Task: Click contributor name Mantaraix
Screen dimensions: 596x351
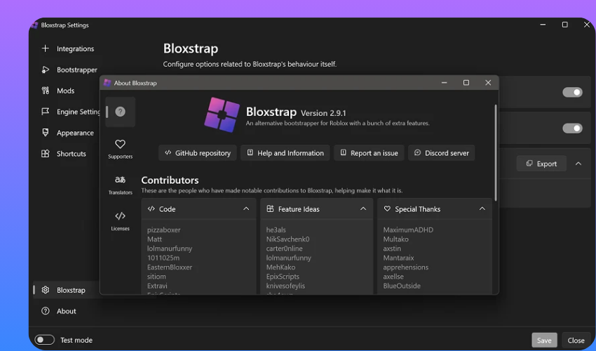Action: [398, 258]
